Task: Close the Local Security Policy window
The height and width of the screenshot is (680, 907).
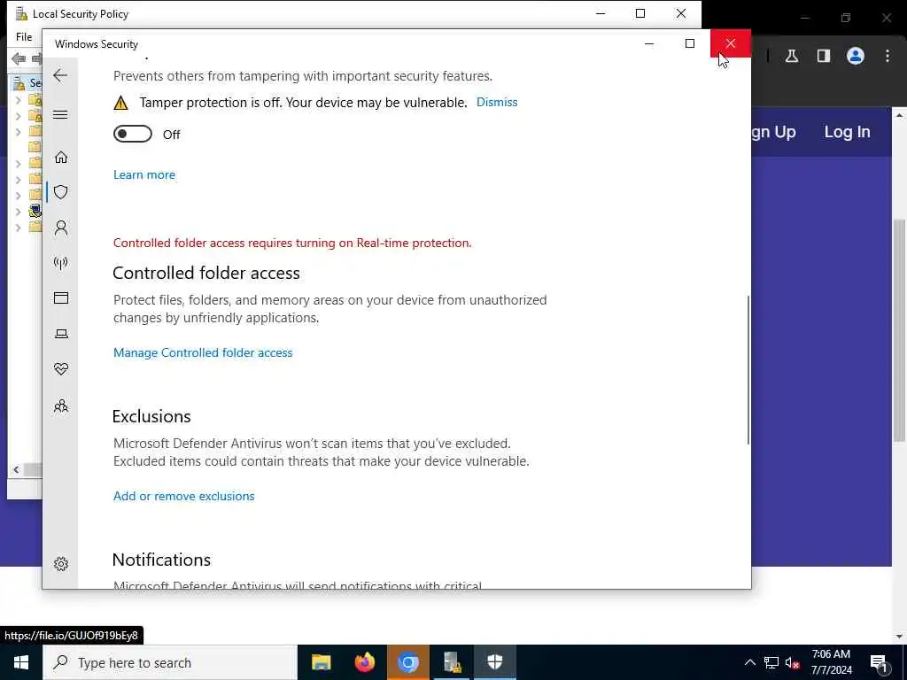Action: pos(681,13)
